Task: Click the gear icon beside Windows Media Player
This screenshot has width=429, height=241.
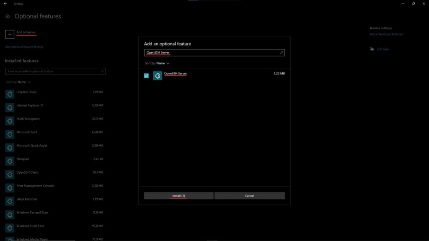Action: (x=9, y=239)
